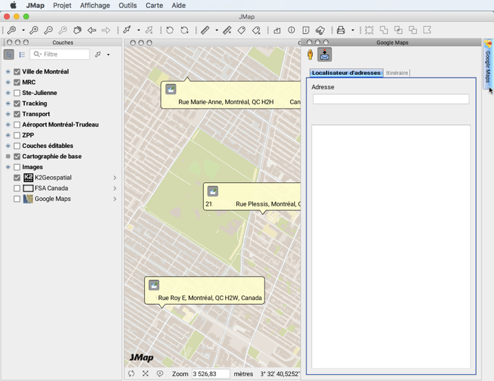This screenshot has width=494, height=381.
Task: Expand the MRC layer group
Action: [x=8, y=83]
